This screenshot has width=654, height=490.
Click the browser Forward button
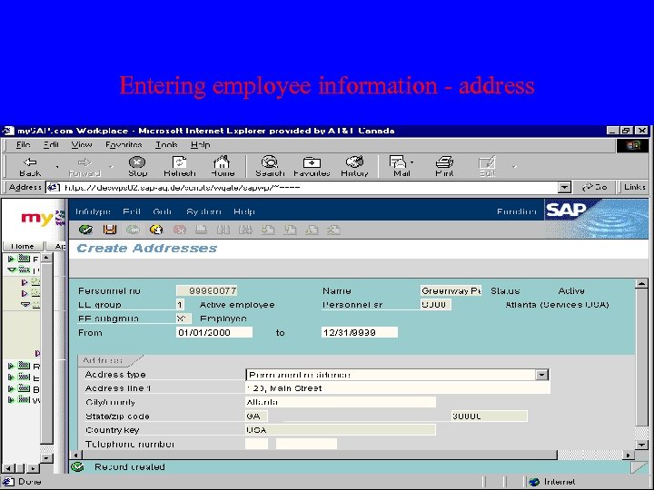(x=84, y=167)
